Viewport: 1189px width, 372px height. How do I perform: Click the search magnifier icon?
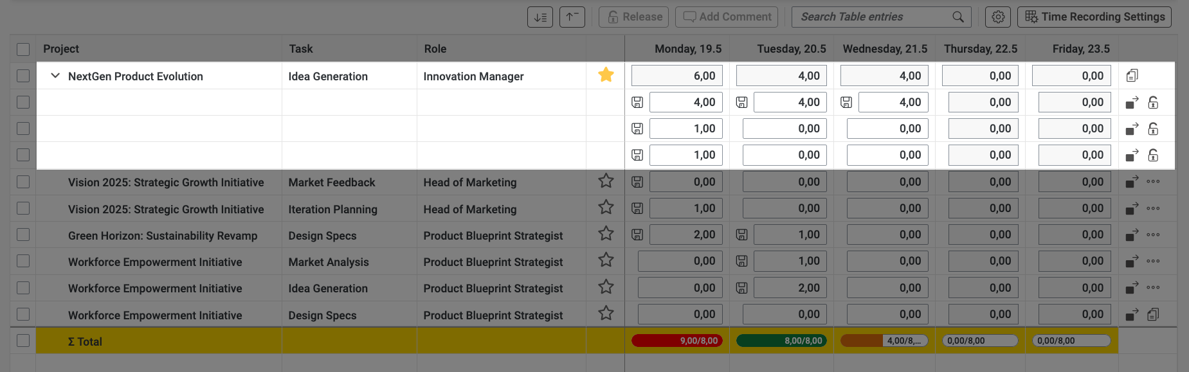958,17
